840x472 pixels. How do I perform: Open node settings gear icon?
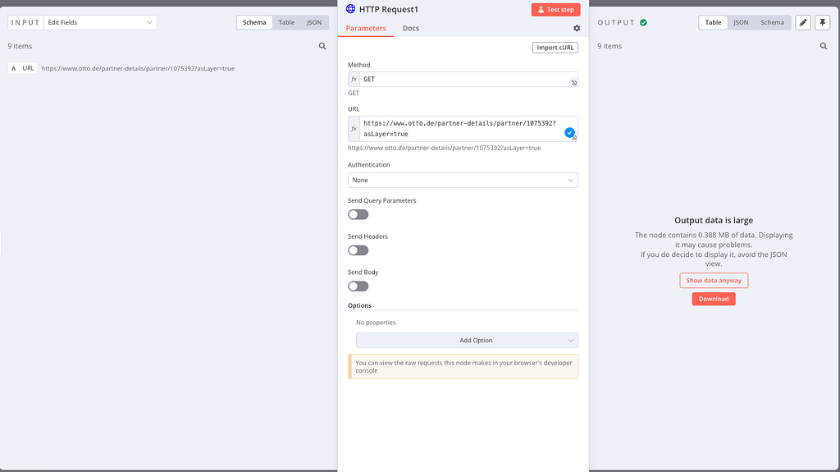[x=577, y=29]
